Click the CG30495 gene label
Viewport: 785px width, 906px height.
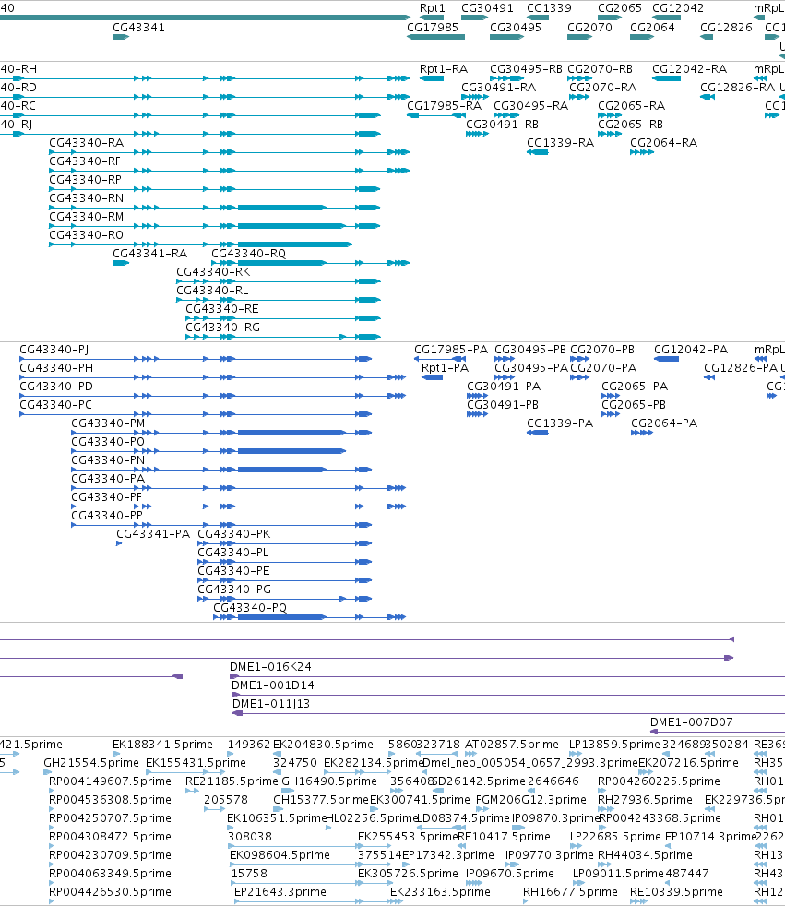516,27
